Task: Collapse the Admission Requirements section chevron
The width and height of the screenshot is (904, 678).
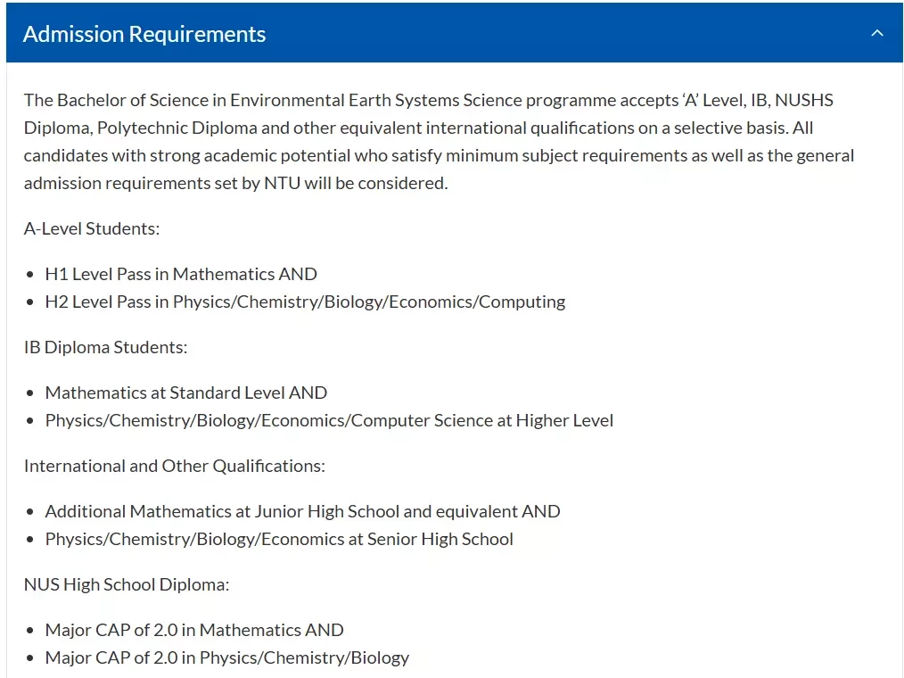Action: click(x=877, y=34)
